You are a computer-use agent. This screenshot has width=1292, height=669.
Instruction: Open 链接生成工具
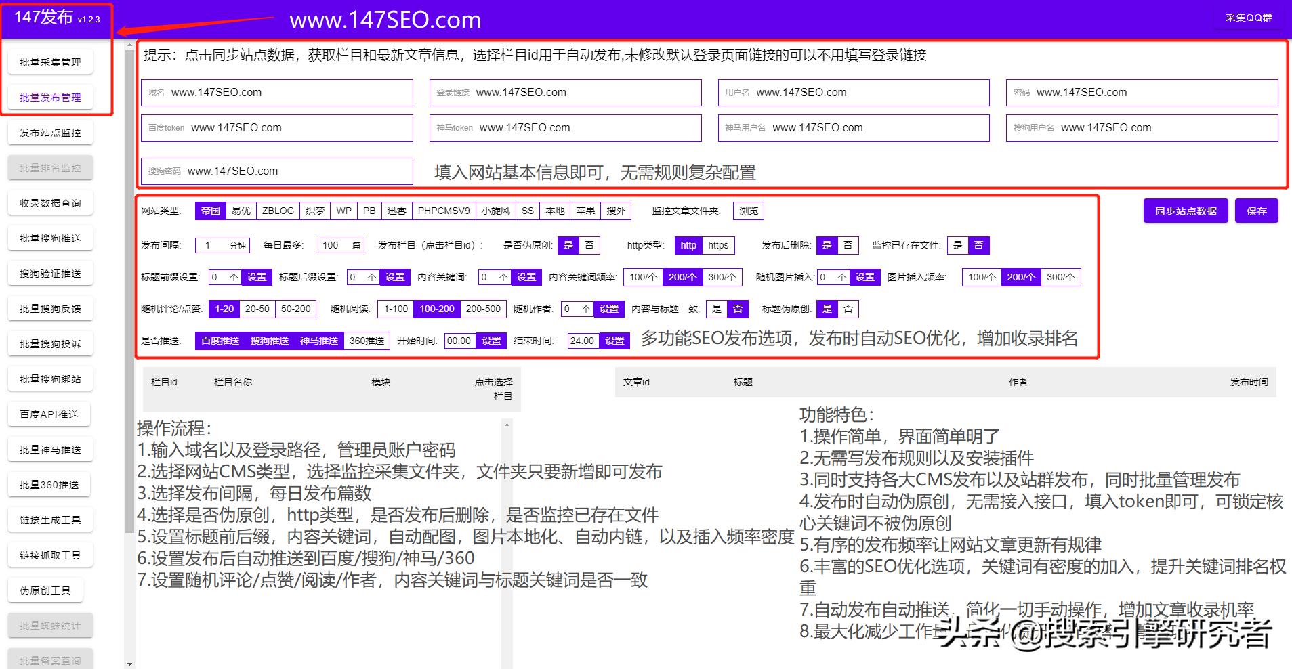[49, 519]
